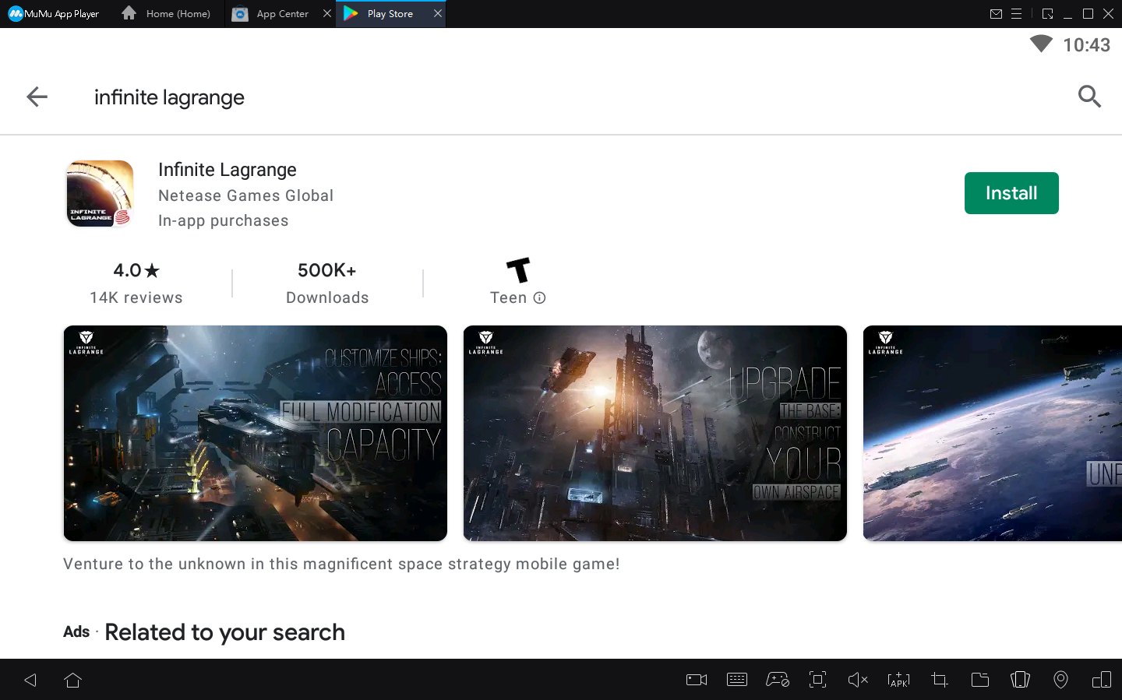This screenshot has width=1122, height=700.
Task: Close the App Center tab
Action: coord(327,13)
